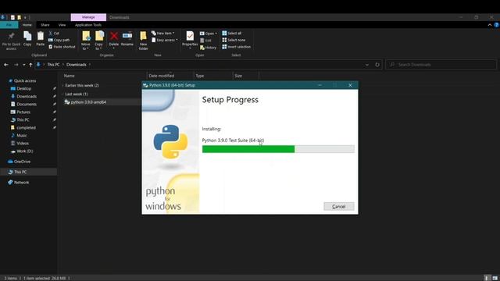500x281 pixels.
Task: Switch to the View ribbon tab
Action: tap(62, 25)
